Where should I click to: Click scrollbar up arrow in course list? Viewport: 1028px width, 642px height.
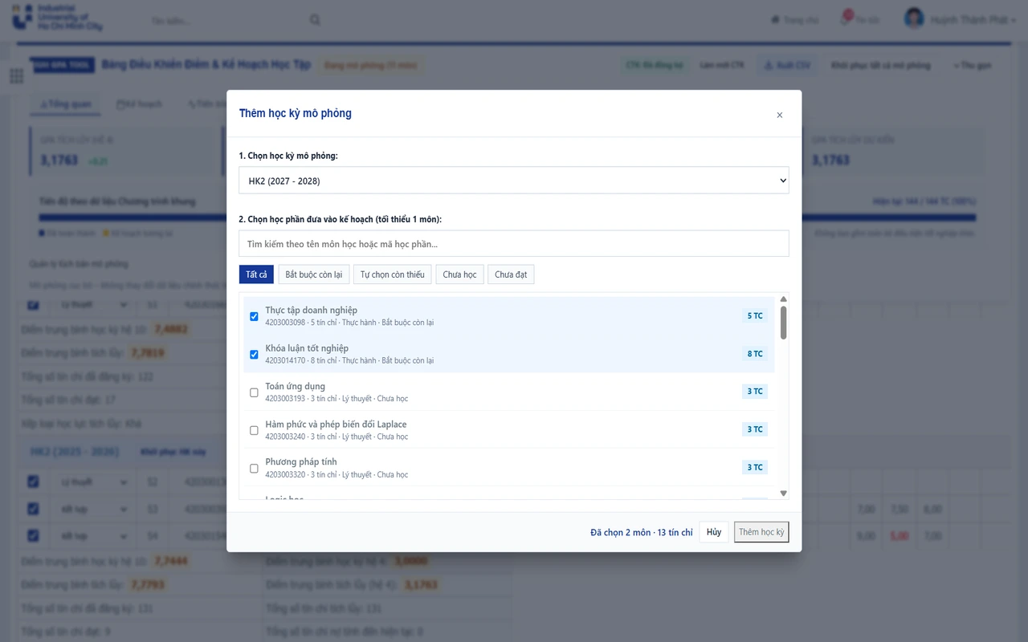pos(784,299)
